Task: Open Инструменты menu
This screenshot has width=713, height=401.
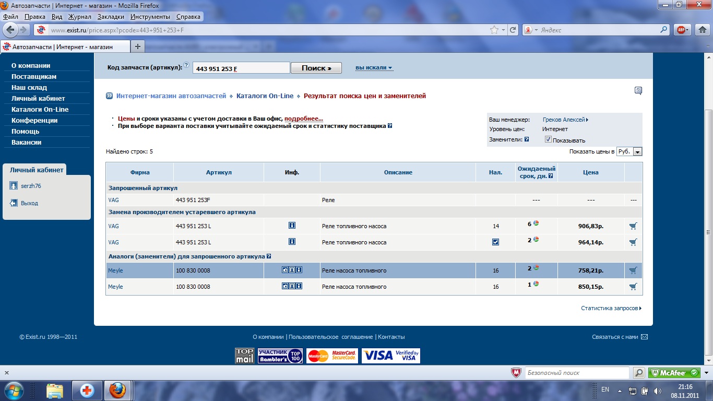Action: (150, 17)
